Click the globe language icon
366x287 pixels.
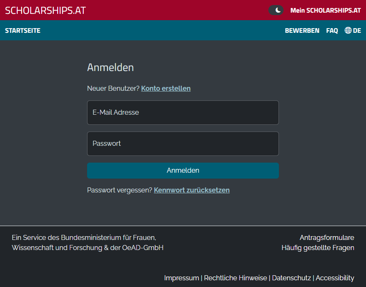point(347,30)
